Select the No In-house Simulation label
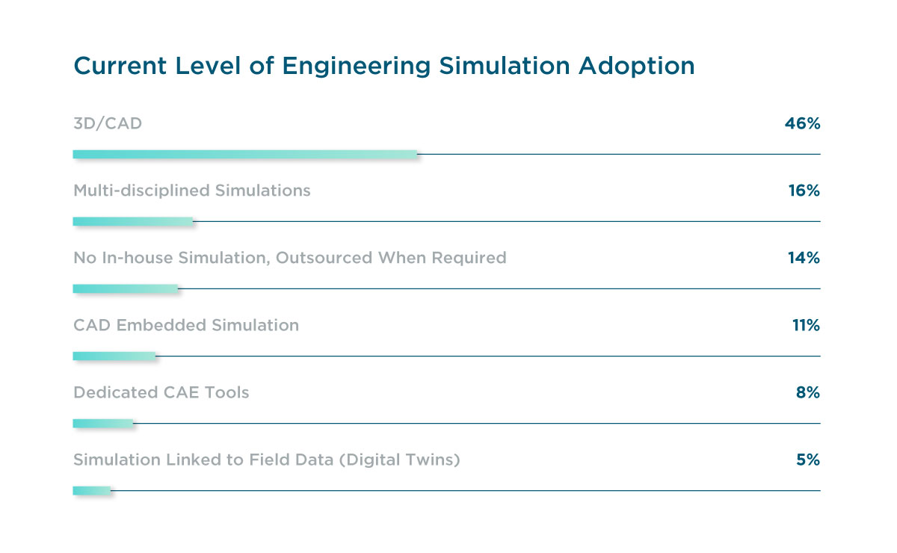This screenshot has width=897, height=553. [289, 258]
